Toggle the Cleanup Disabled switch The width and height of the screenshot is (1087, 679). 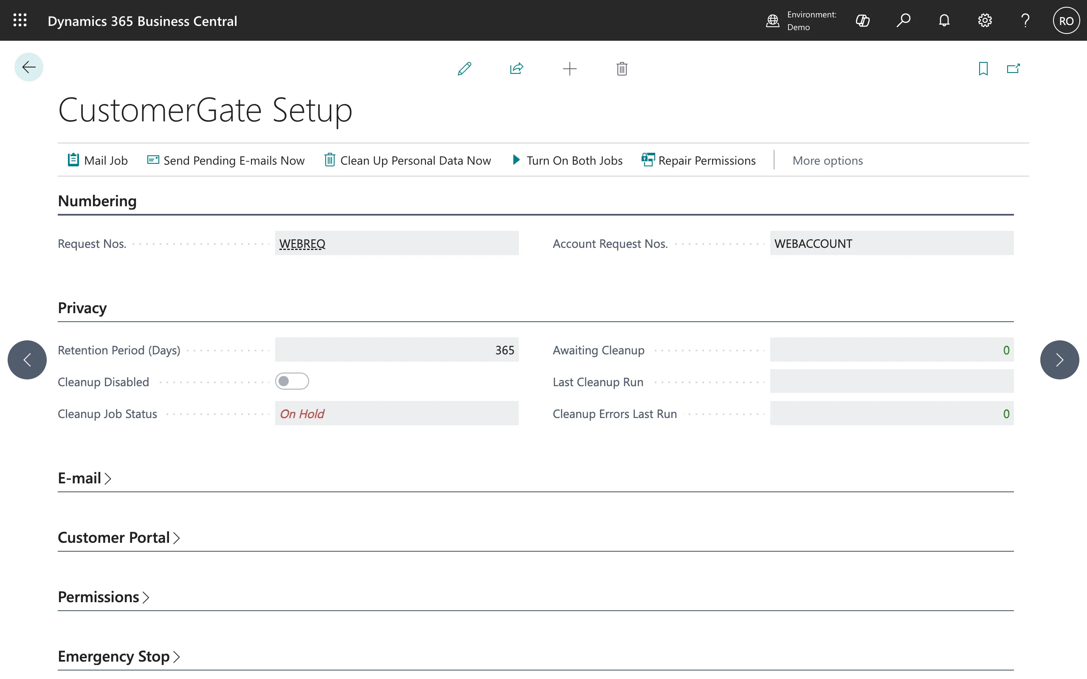click(x=292, y=381)
